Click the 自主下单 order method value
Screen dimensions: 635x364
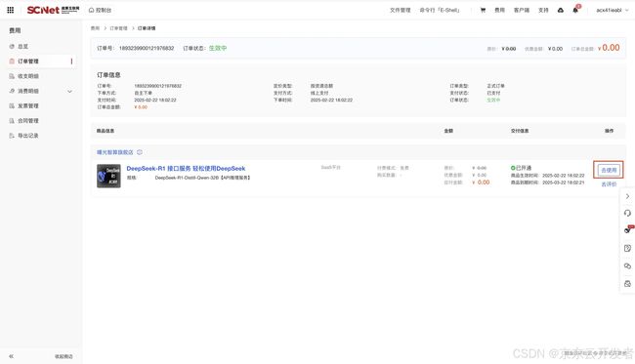coord(143,93)
